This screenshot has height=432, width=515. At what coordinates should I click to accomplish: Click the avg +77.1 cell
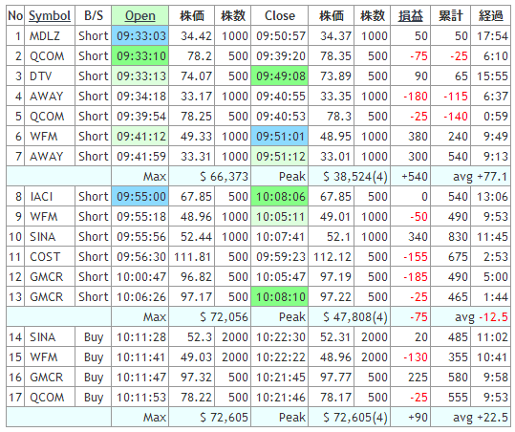pos(470,177)
